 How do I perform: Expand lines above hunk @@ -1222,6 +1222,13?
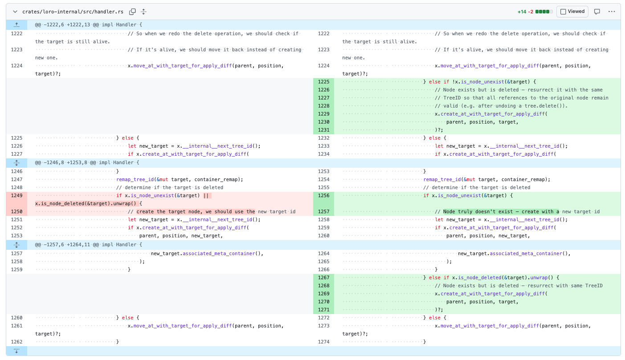click(x=16, y=25)
